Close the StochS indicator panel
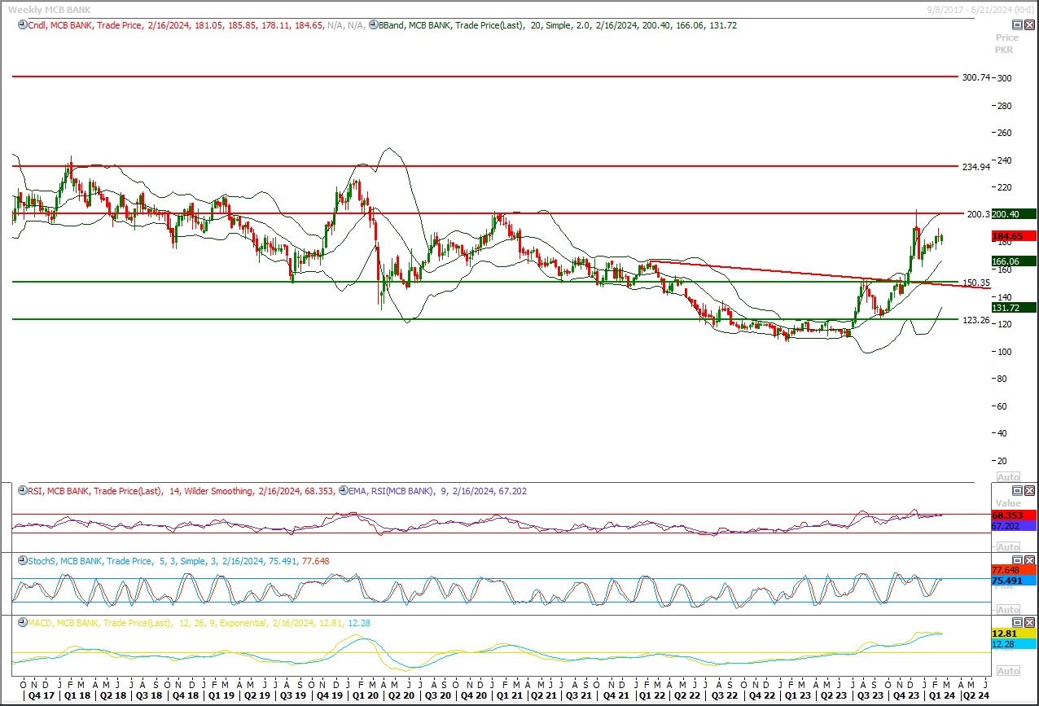The image size is (1039, 706). click(1028, 560)
